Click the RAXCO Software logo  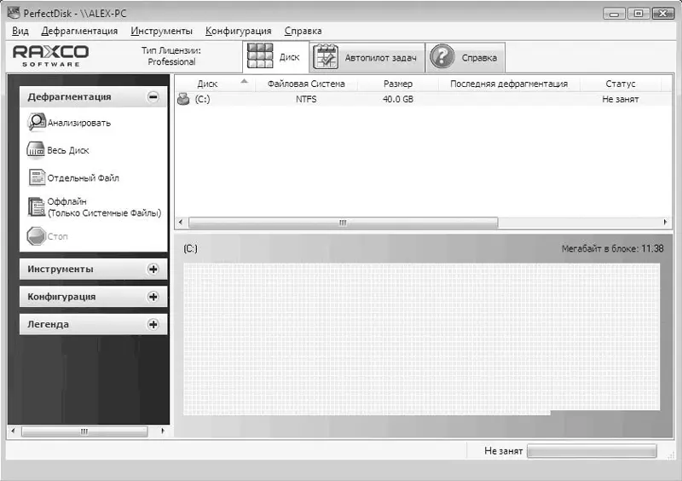[50, 55]
